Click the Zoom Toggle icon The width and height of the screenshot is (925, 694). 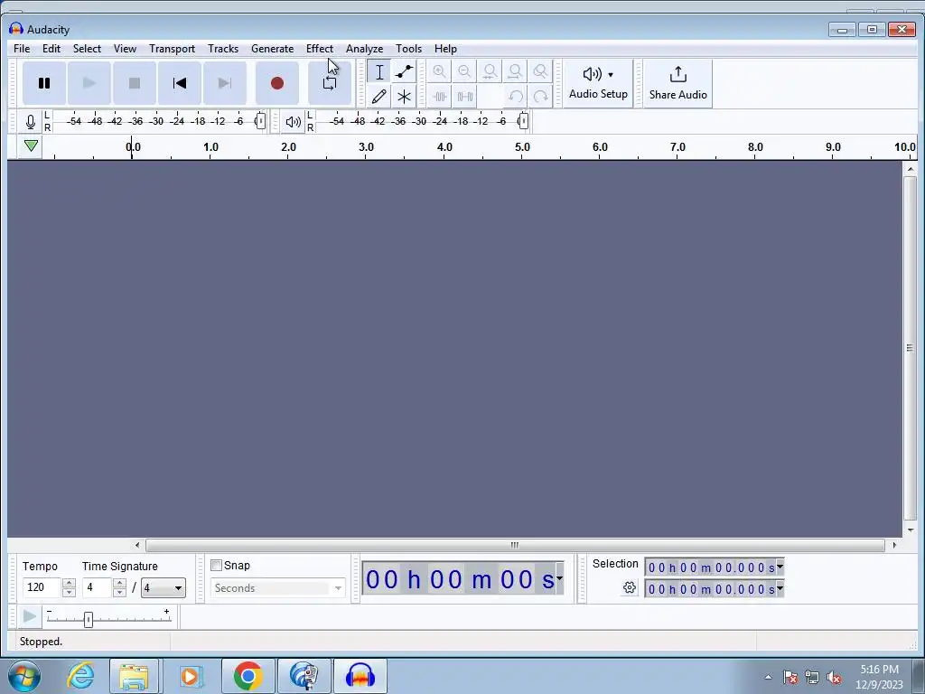(540, 72)
